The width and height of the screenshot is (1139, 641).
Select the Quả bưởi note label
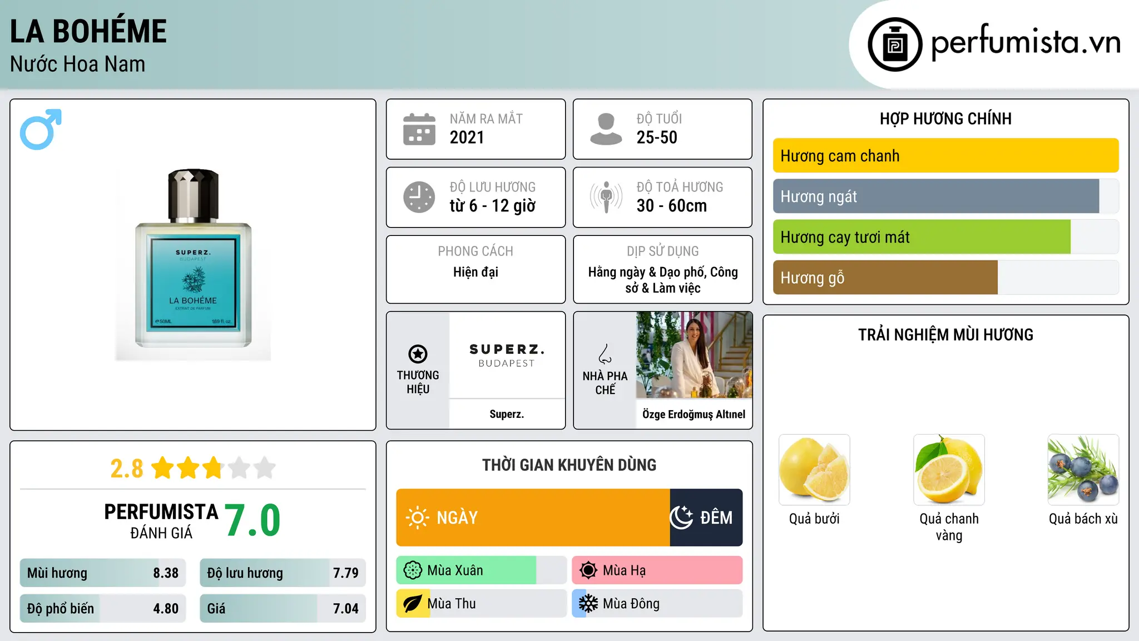pyautogui.click(x=814, y=519)
